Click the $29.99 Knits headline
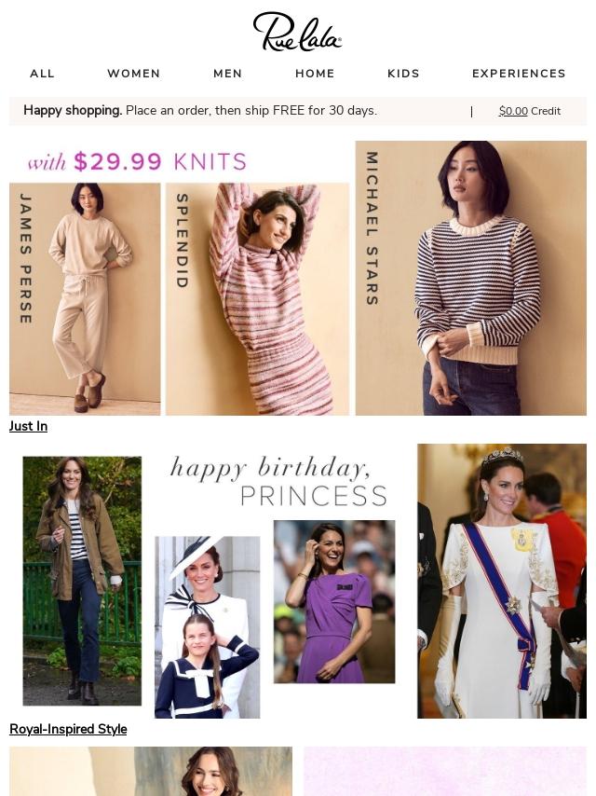596x796 pixels. 138,162
